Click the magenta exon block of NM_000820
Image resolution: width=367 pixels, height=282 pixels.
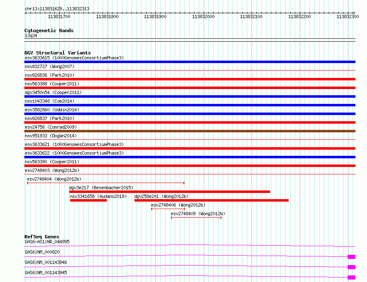[352, 257]
